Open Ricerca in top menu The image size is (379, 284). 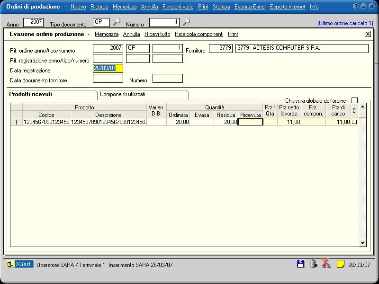tap(99, 7)
